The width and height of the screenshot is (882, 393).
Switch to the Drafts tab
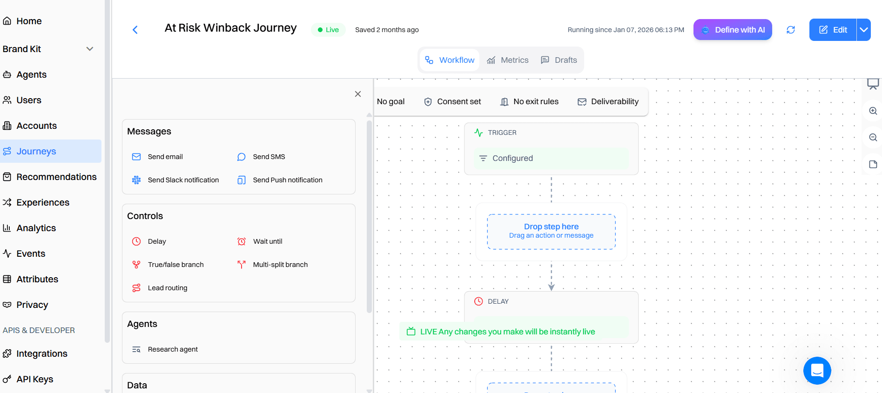[559, 60]
